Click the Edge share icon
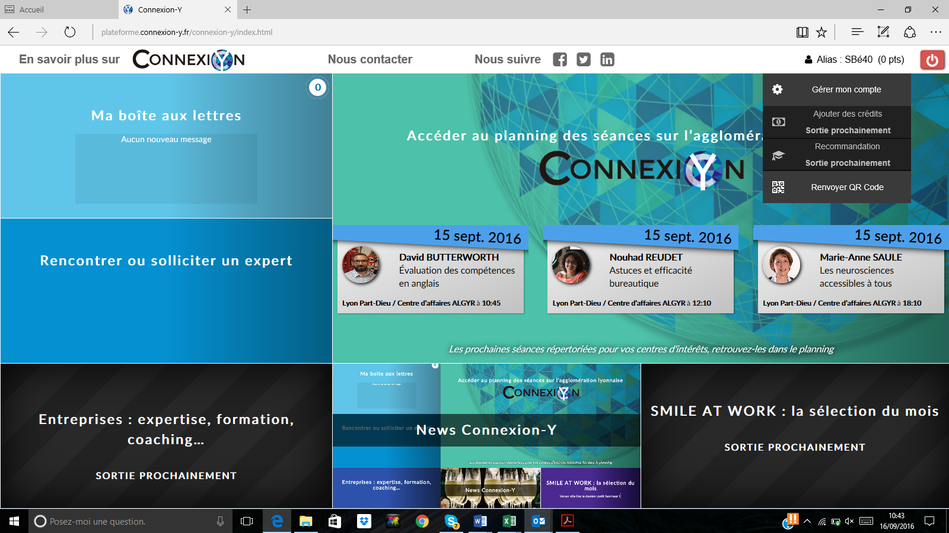 (x=910, y=32)
